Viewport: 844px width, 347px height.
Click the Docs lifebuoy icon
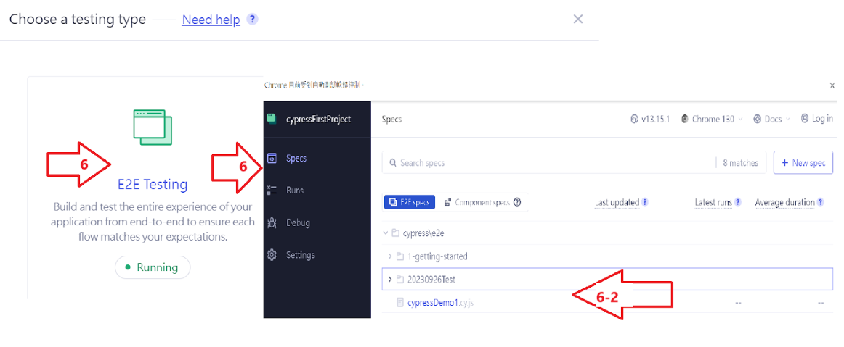click(758, 120)
